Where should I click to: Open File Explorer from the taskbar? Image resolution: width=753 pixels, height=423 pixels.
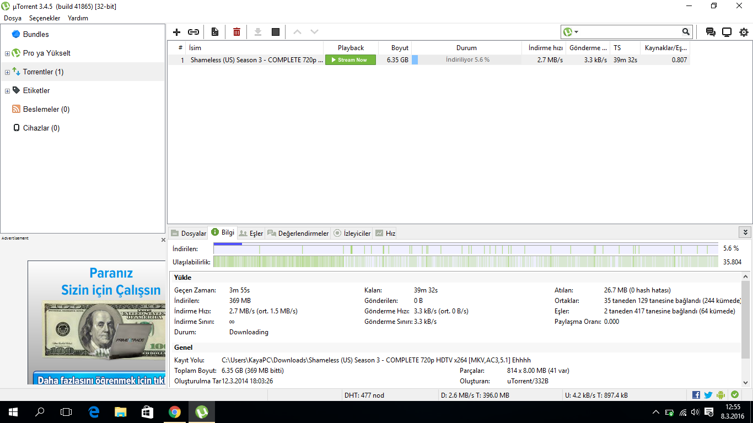click(x=121, y=411)
